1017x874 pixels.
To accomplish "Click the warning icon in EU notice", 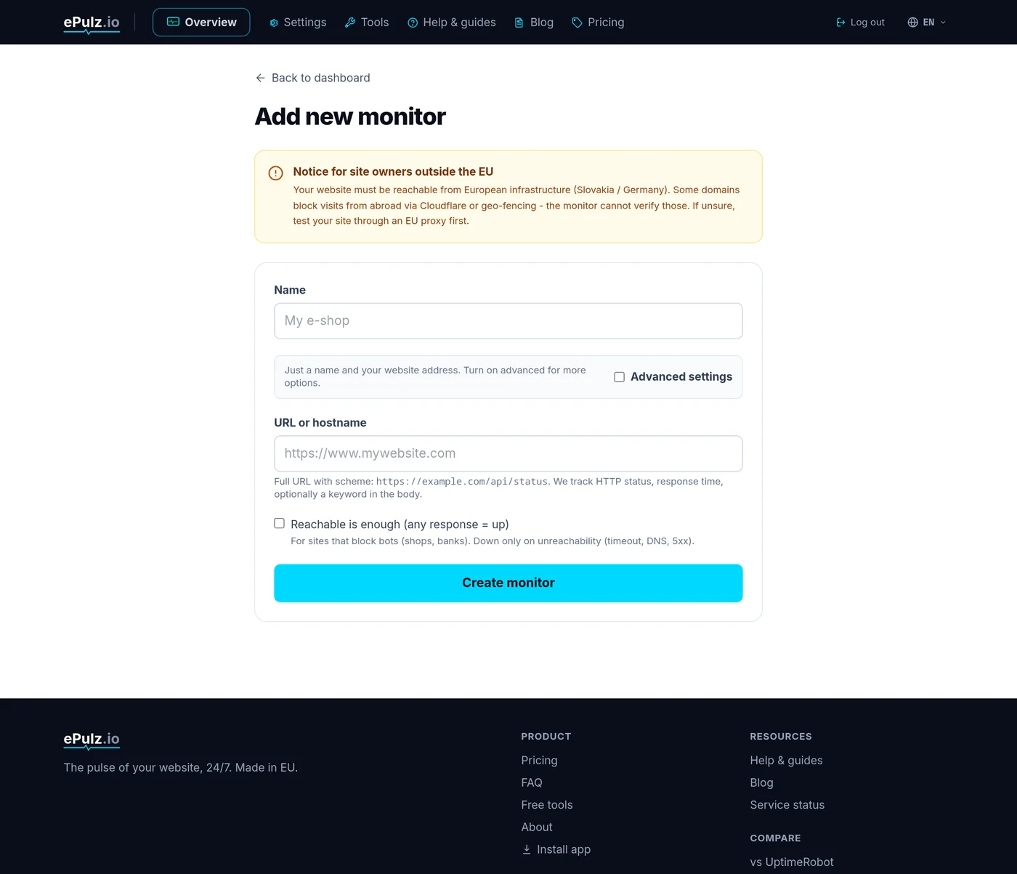I will (276, 173).
